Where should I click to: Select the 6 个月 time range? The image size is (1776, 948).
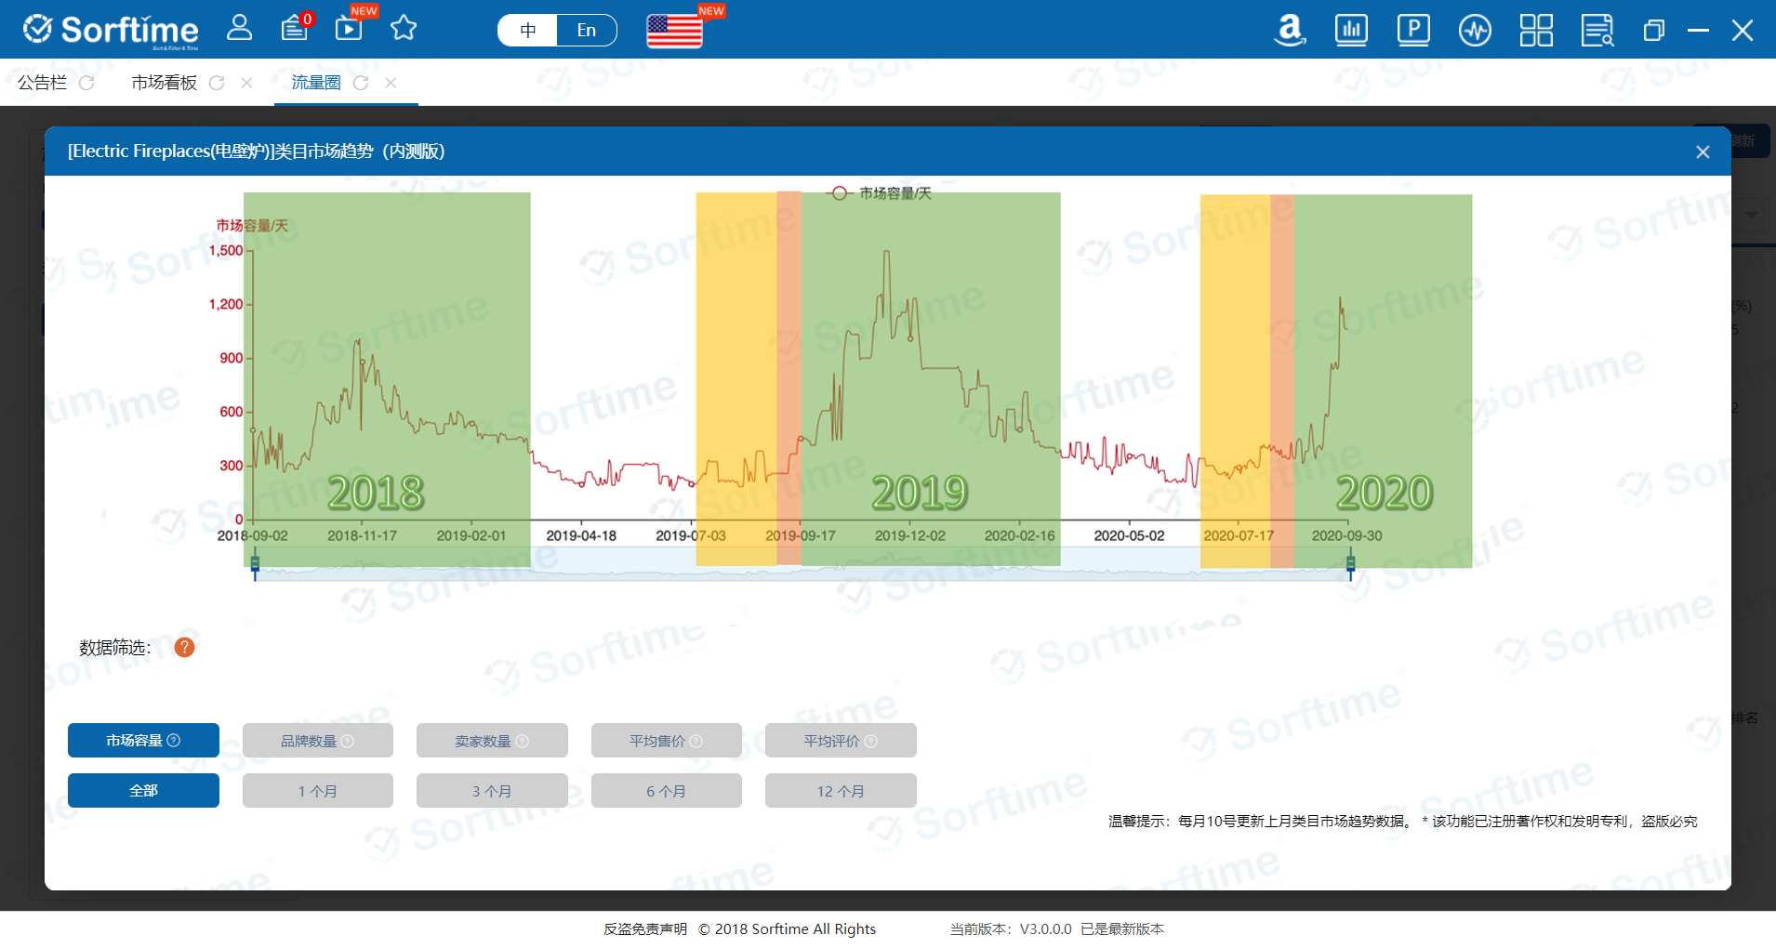coord(667,790)
